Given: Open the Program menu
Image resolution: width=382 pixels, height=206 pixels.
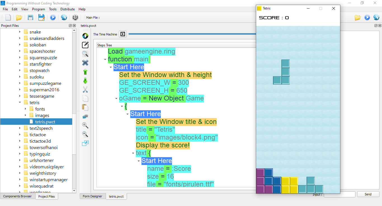Looking at the screenshot, I should (x=38, y=9).
